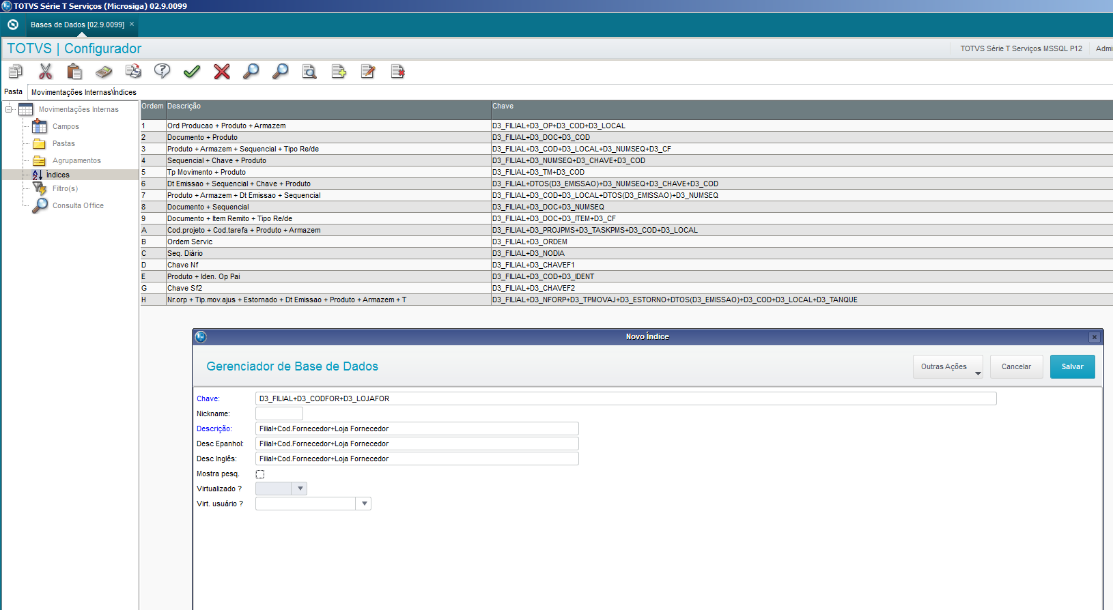The width and height of the screenshot is (1113, 610).
Task: Click the Nickname input field
Action: tap(279, 413)
